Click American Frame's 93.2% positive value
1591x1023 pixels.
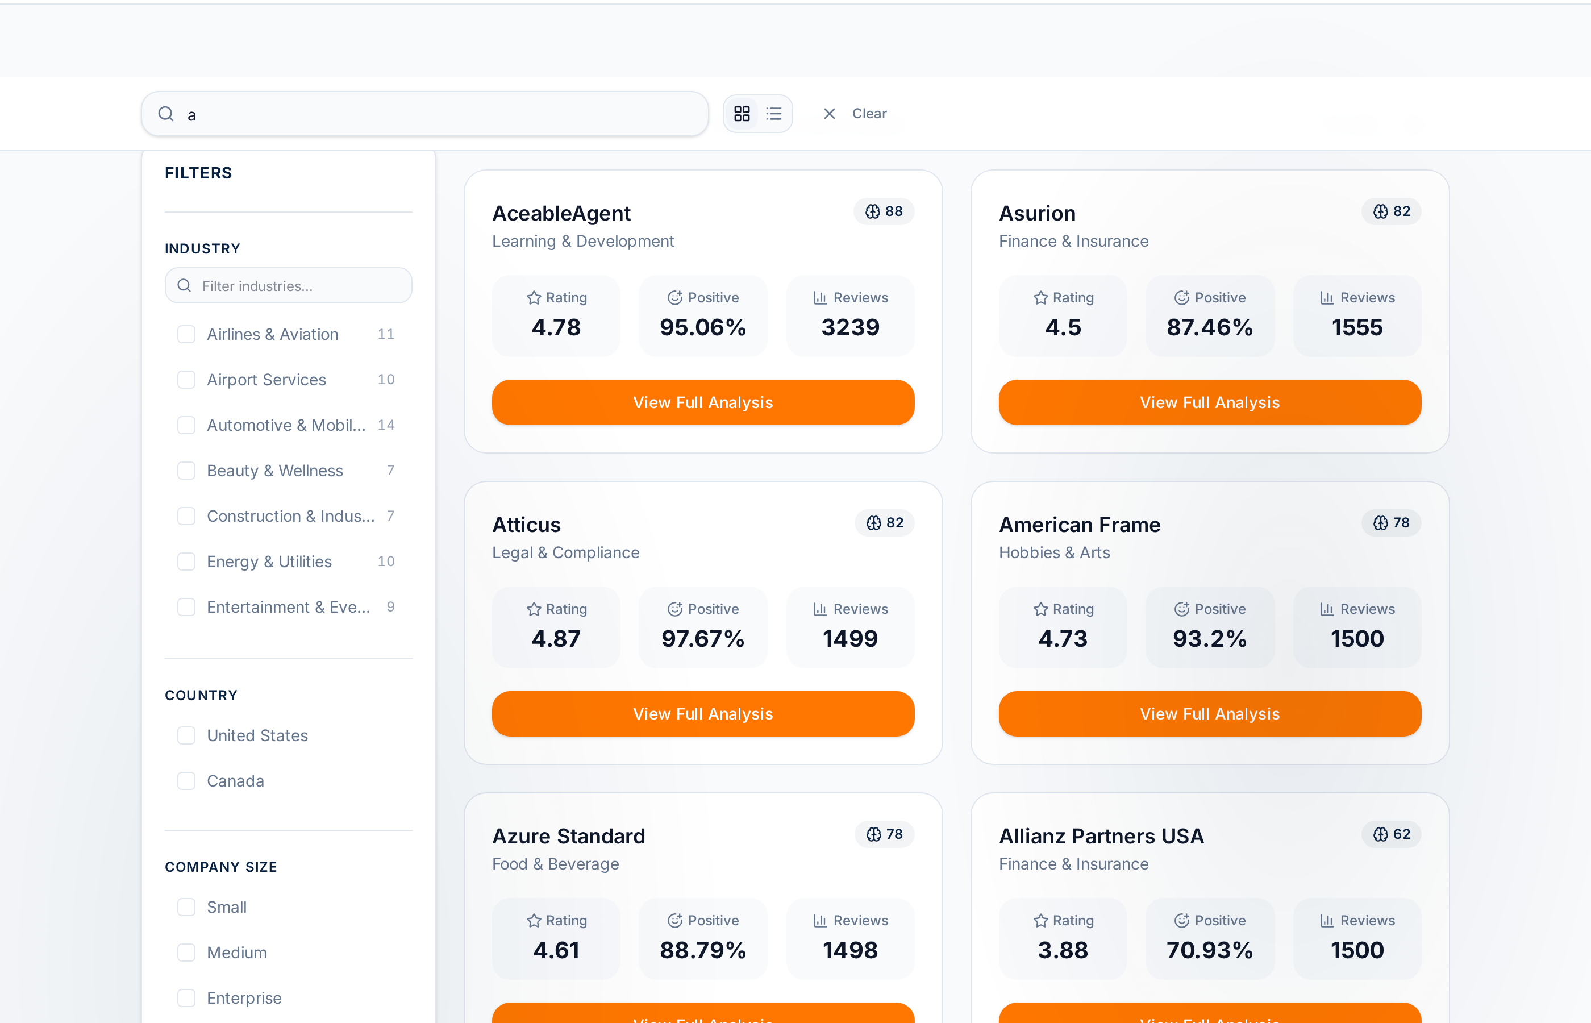pos(1210,639)
